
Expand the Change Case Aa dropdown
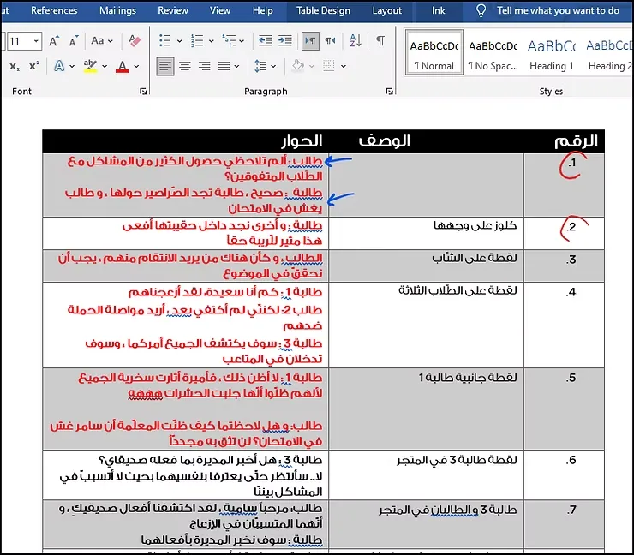point(111,41)
